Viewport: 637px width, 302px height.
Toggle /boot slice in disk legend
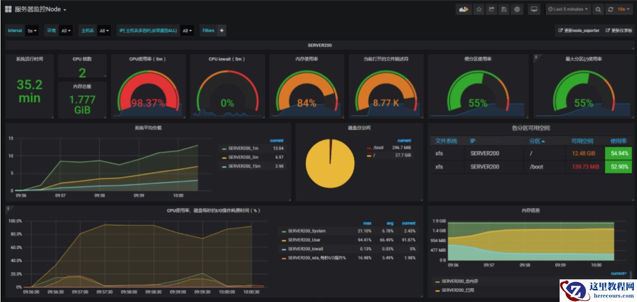click(377, 148)
